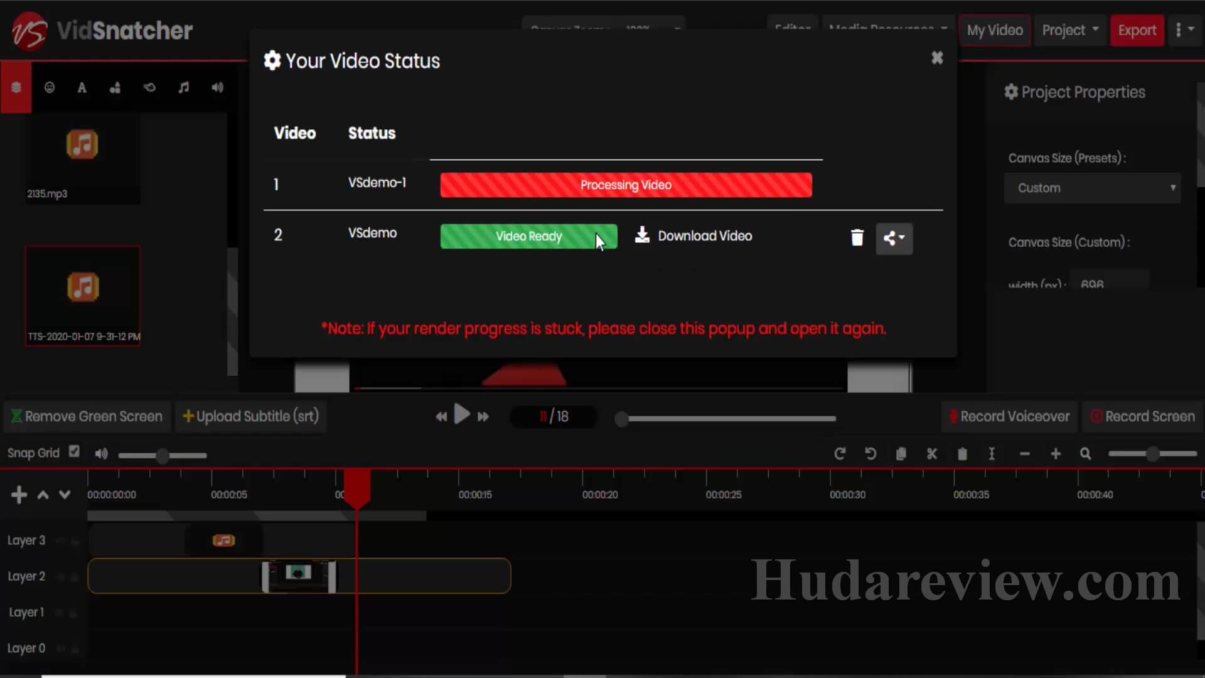Screen dimensions: 1205x678
Task: Start Record Screen
Action: (x=1143, y=416)
